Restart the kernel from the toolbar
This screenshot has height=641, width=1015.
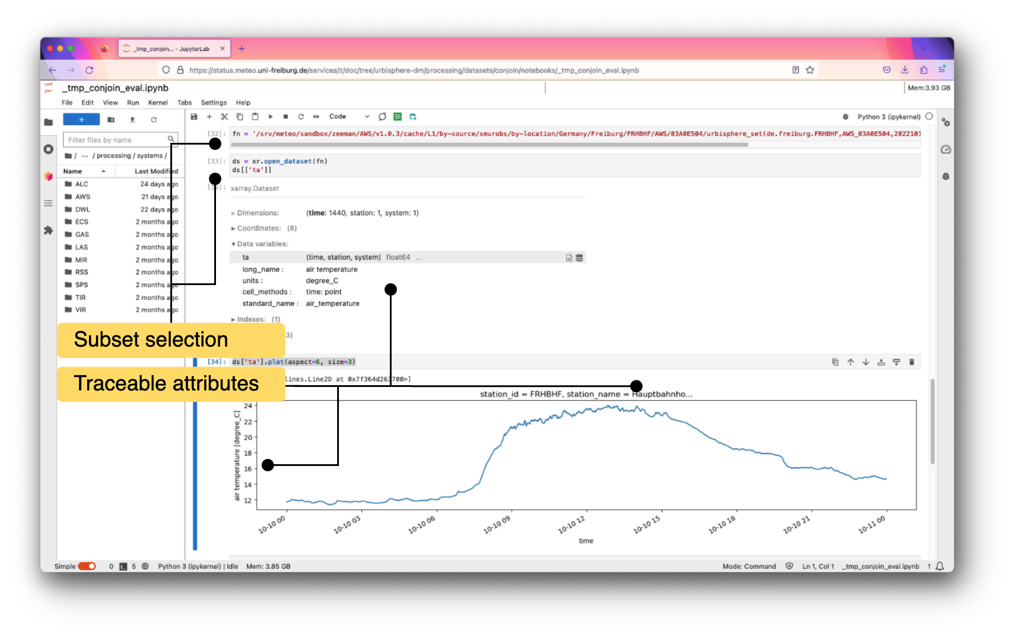[301, 117]
